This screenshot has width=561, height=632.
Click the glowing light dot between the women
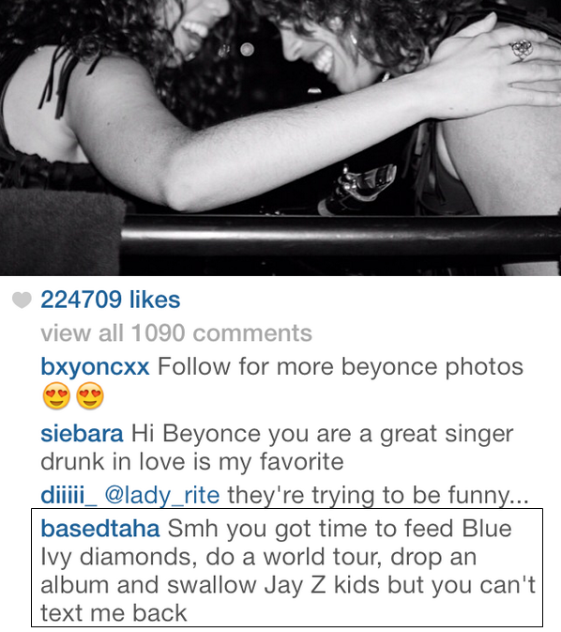[x=247, y=50]
